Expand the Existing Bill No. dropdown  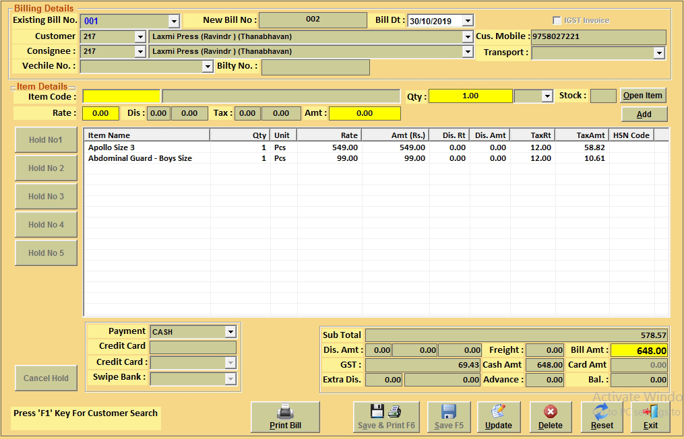(174, 22)
